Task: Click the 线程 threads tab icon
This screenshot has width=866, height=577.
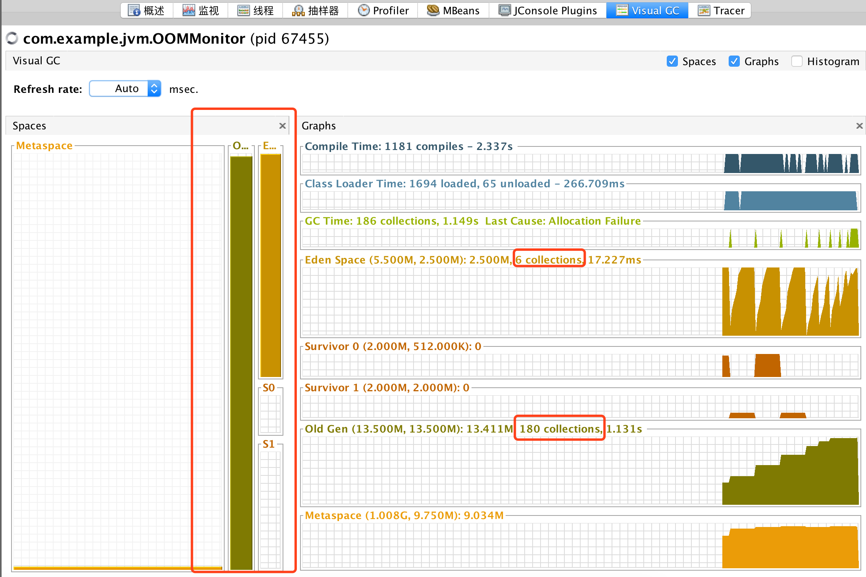Action: 243,10
